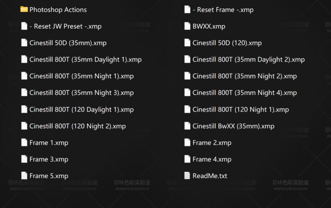This screenshot has height=208, width=331.
Task: Select the 'ReadMe.txt' file name
Action: [x=210, y=176]
